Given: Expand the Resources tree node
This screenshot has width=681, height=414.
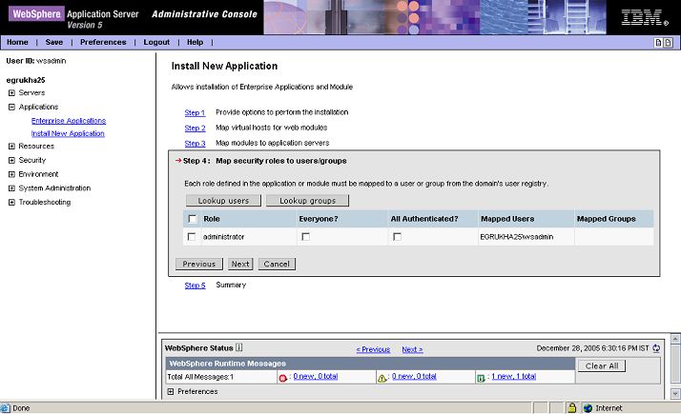Looking at the screenshot, I should tap(11, 147).
